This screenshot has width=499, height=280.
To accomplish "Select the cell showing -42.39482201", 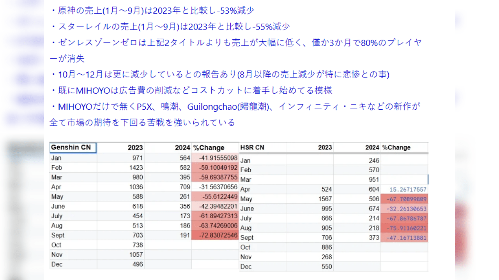I will [215, 206].
